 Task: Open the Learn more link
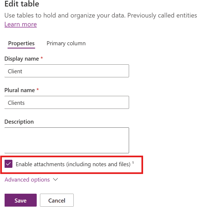coord(21,24)
